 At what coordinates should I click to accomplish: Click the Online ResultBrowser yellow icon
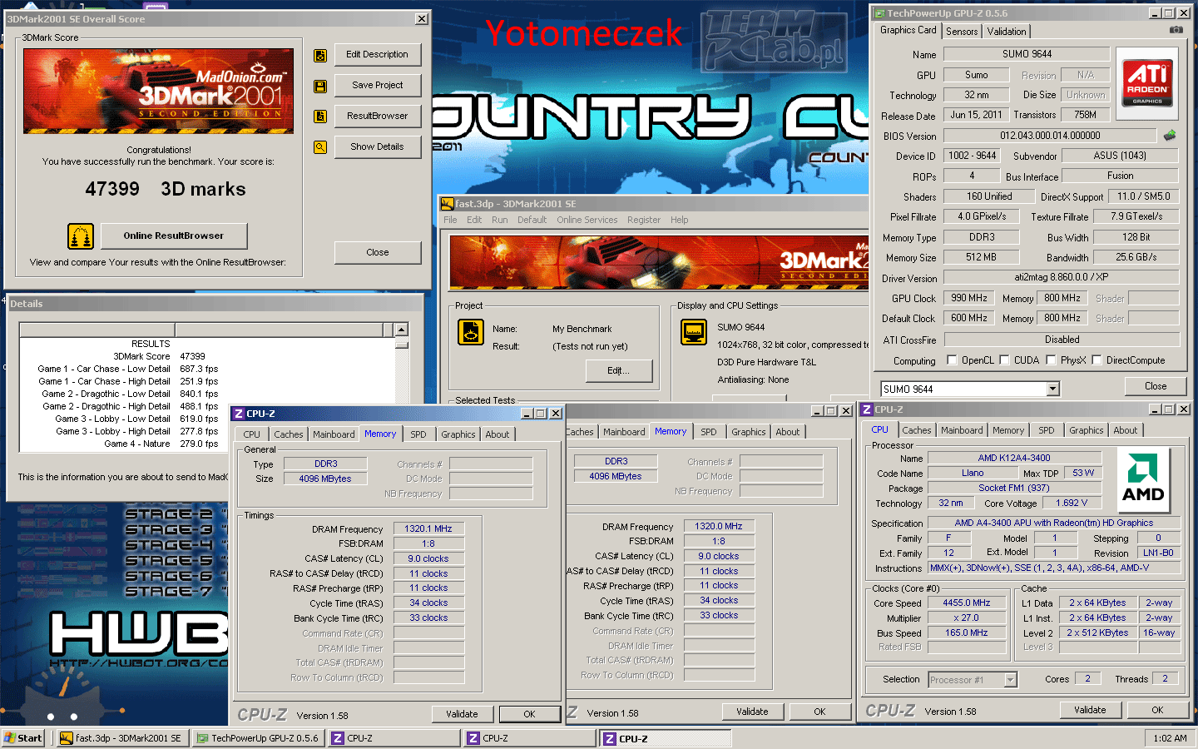pos(81,236)
